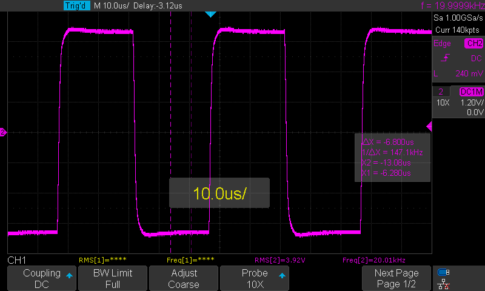Click the Sa 1.00GSa/s sample rate text
Viewport: 485px width, 291px height.
click(x=458, y=18)
